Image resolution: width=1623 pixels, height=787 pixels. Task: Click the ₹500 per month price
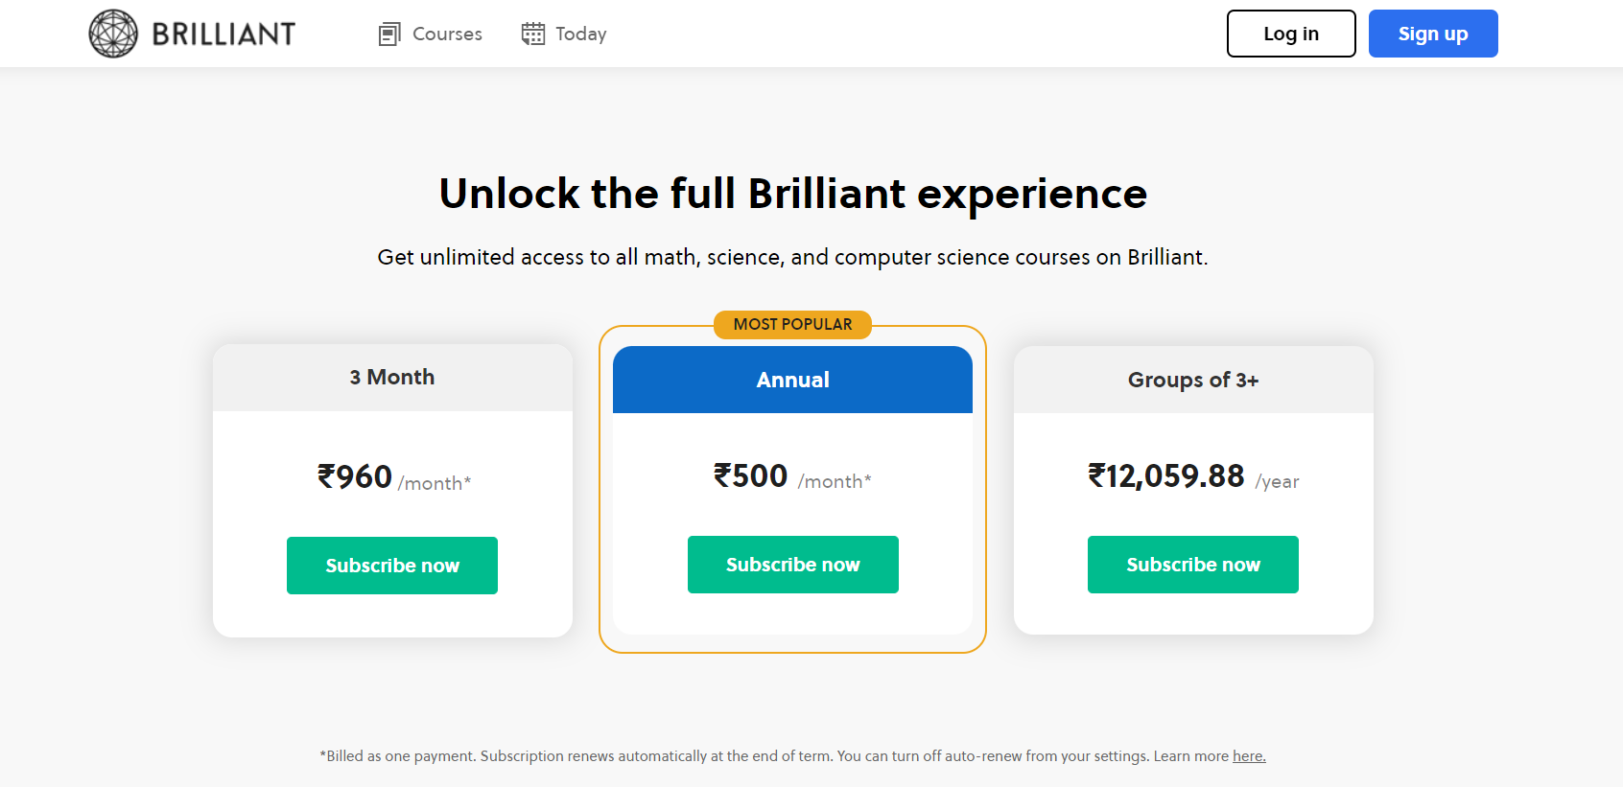coord(792,476)
